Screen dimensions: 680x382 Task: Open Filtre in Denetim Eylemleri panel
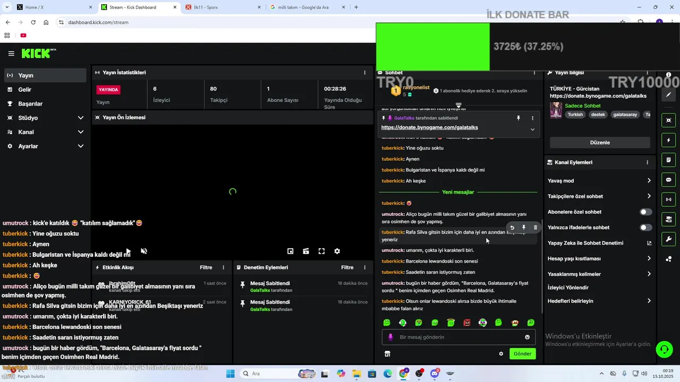click(347, 268)
